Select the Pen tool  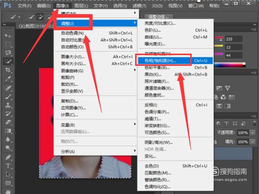(8, 157)
